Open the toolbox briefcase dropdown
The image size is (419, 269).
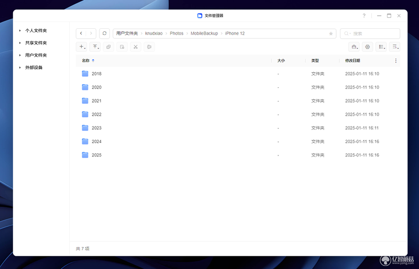(x=354, y=47)
